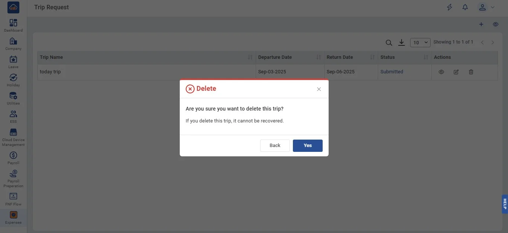
Task: Click the Back button in dialog
Action: click(275, 146)
